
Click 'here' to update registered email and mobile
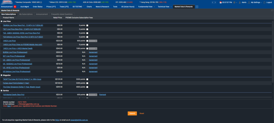coord(9,106)
